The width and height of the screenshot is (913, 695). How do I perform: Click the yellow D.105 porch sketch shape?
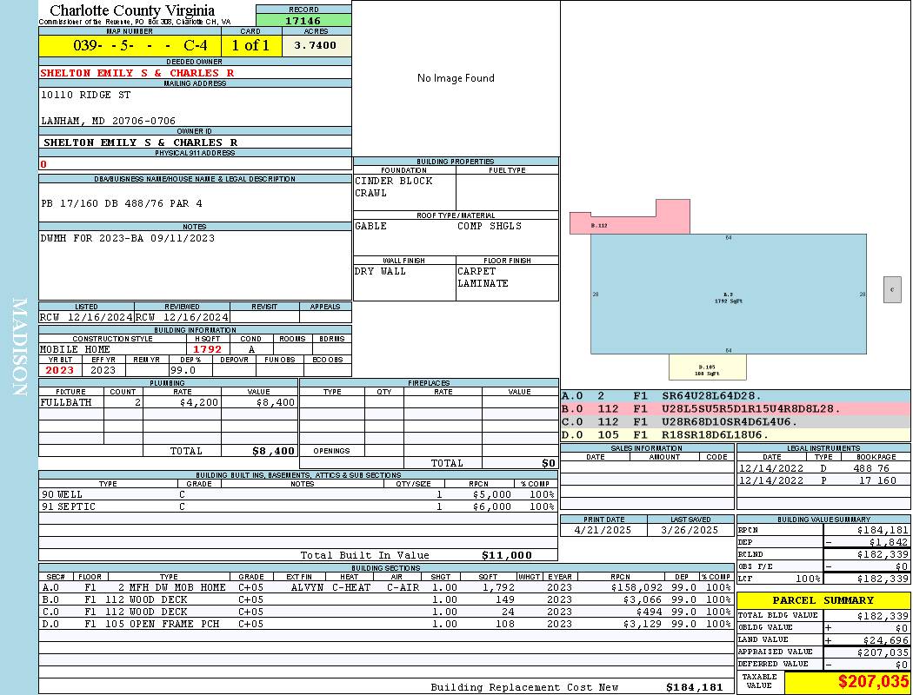point(708,367)
